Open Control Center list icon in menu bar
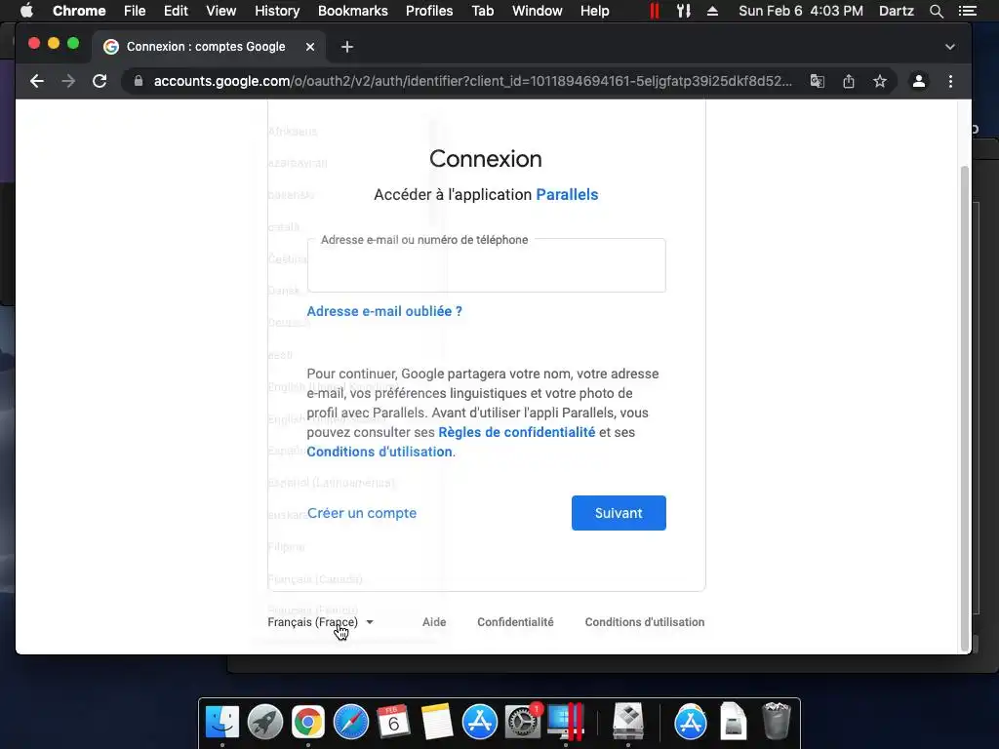 coord(967,11)
